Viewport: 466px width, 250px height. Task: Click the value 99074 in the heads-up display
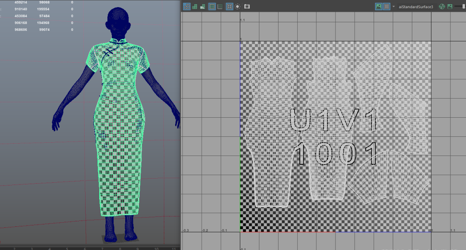point(44,30)
